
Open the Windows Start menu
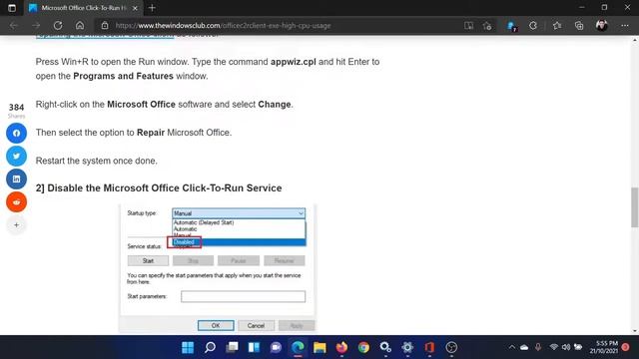point(188,347)
